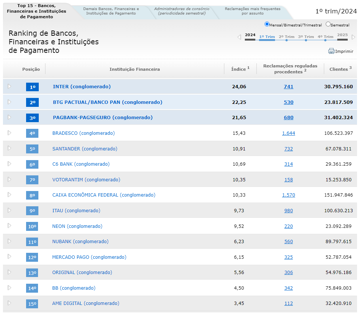Click BRADESCO complaints count 1.644
360x315 pixels.
(288, 133)
